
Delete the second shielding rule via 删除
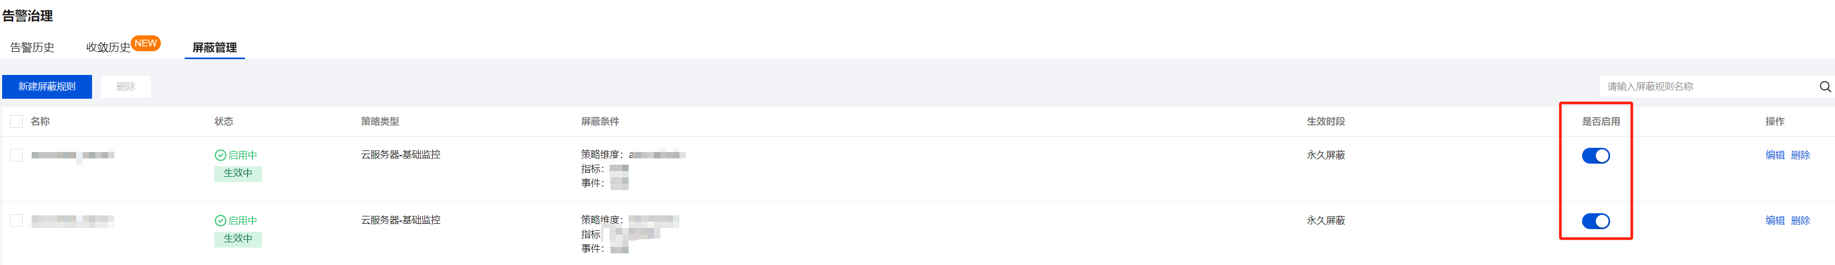pos(1800,220)
